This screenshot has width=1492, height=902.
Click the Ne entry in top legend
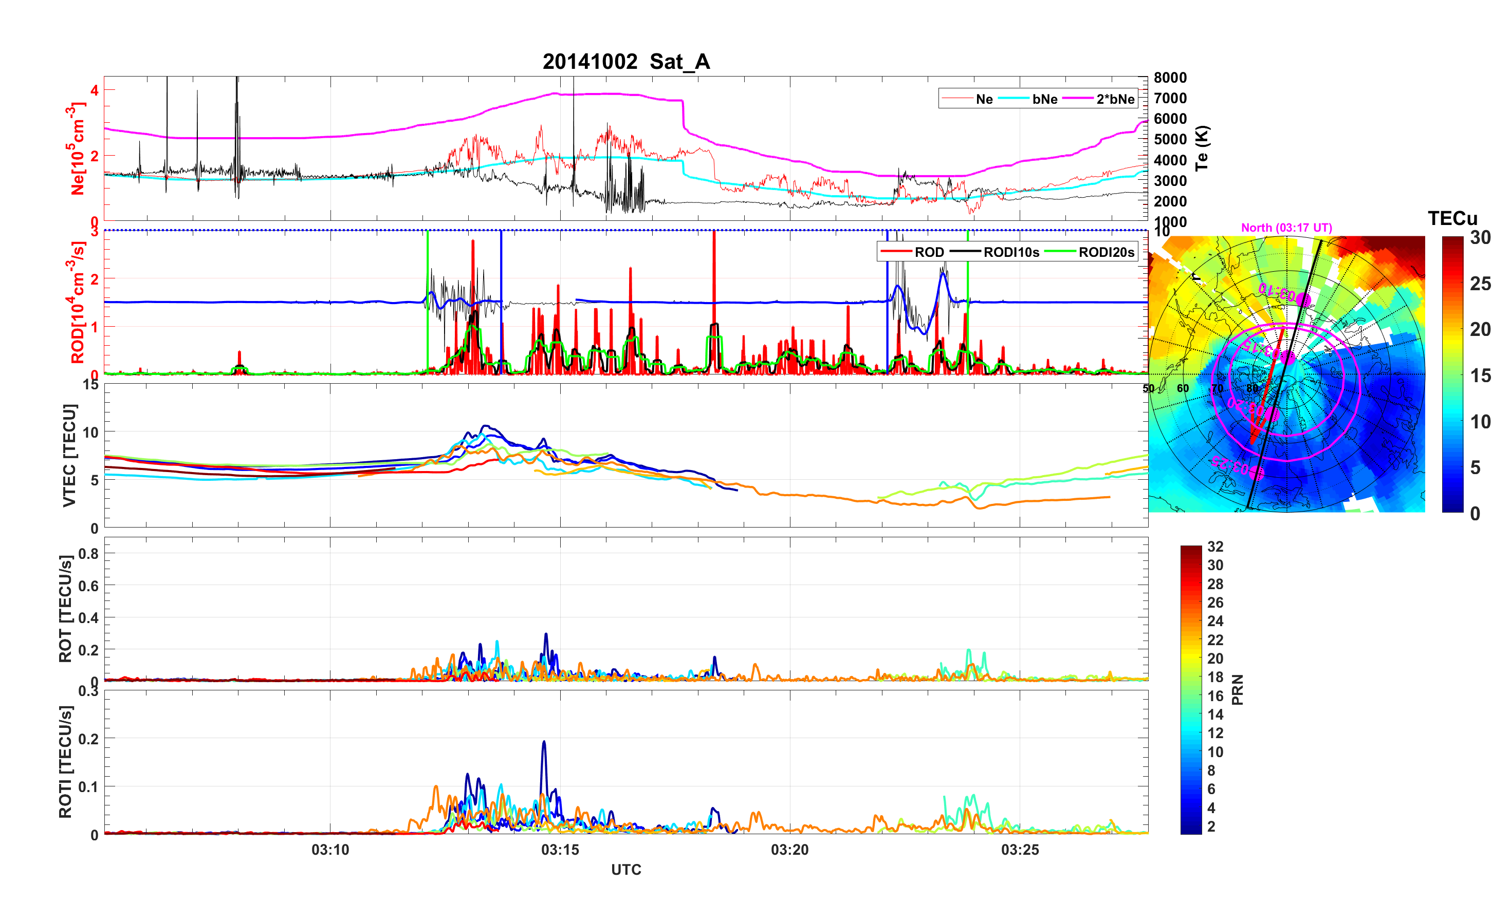point(984,99)
